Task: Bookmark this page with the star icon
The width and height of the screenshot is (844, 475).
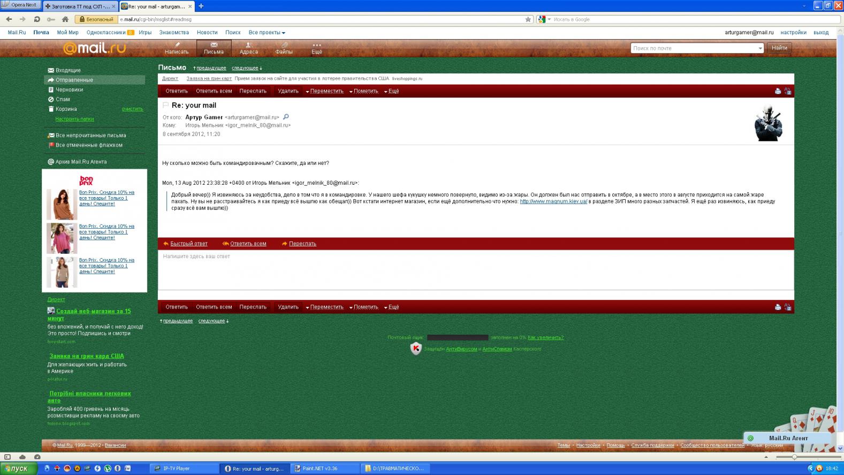Action: (528, 19)
